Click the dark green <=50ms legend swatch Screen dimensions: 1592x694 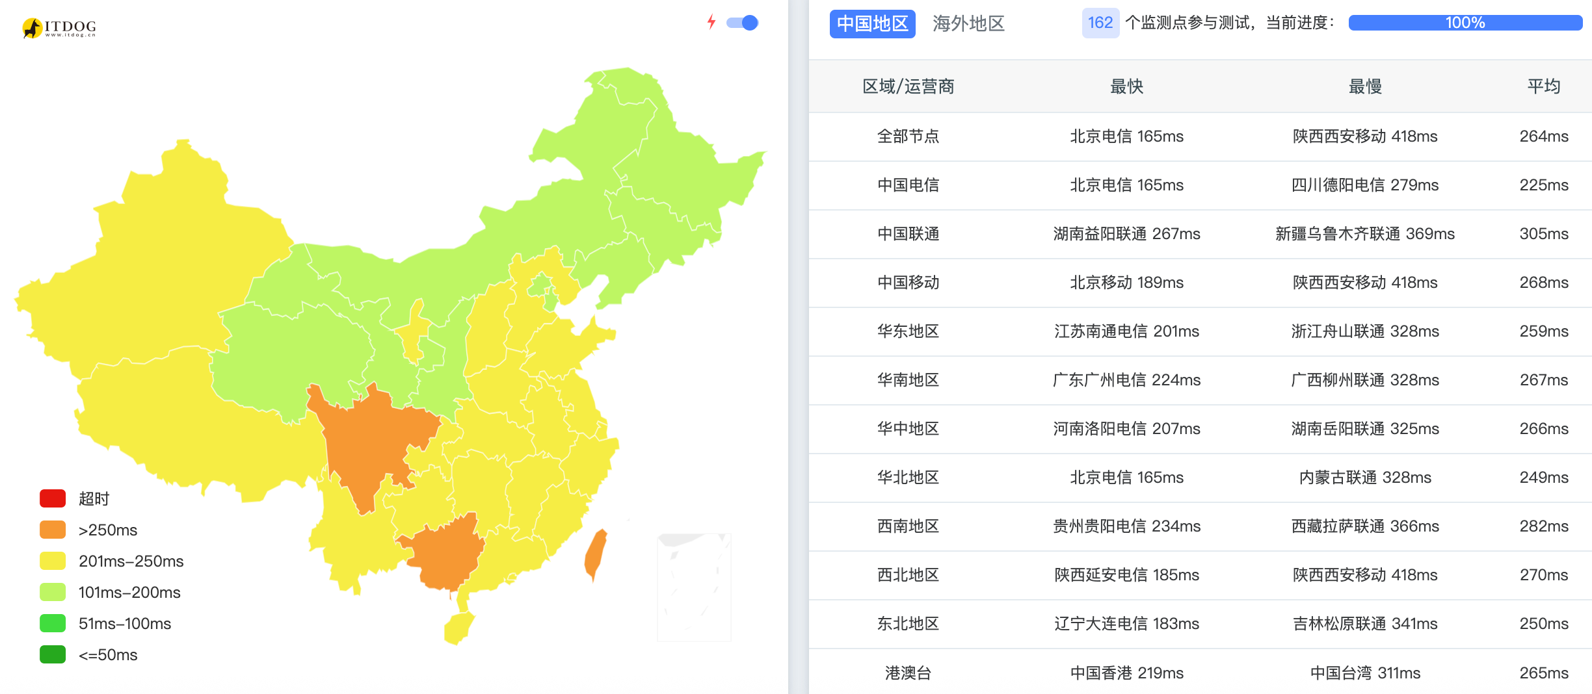tap(53, 654)
